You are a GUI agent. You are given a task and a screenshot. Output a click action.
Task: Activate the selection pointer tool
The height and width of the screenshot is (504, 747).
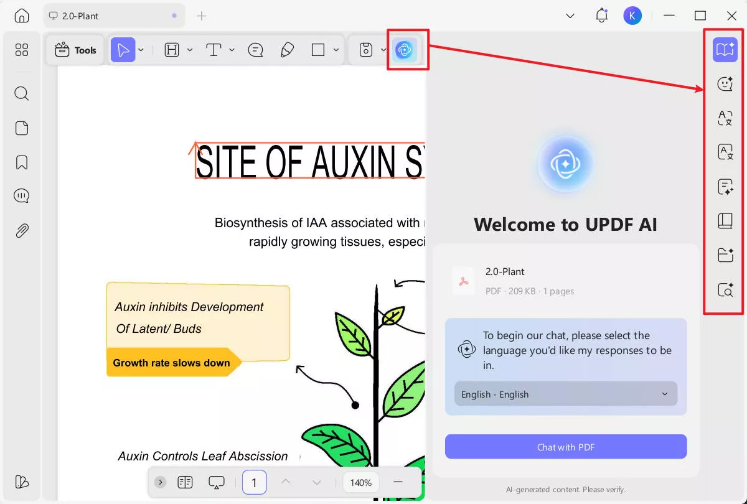[x=123, y=50]
